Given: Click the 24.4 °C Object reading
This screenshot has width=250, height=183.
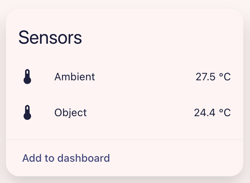Looking at the screenshot, I should (212, 113).
